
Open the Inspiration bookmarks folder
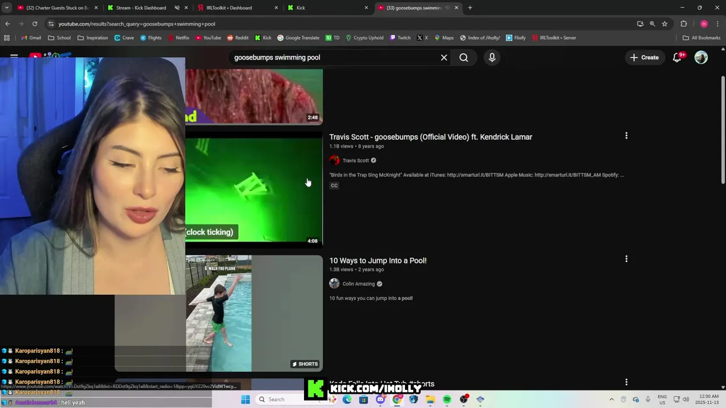(x=92, y=38)
